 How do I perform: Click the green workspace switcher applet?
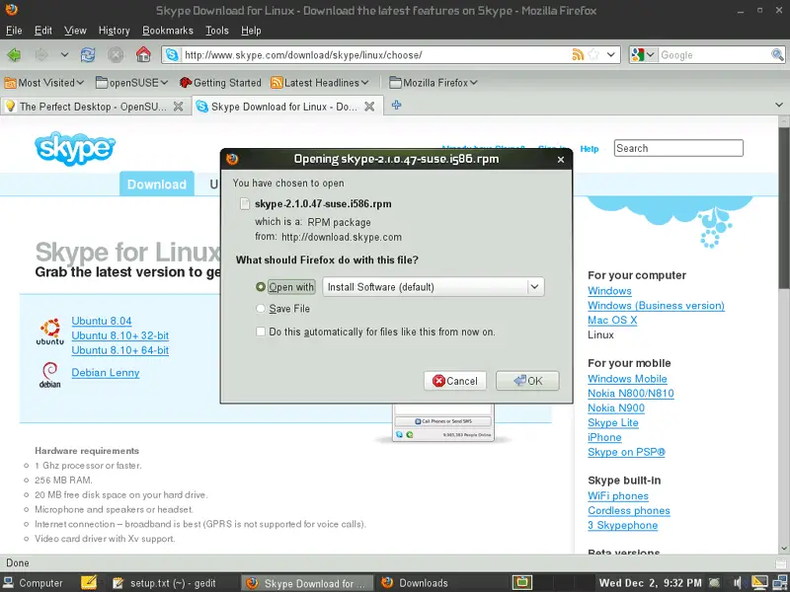[x=522, y=582]
